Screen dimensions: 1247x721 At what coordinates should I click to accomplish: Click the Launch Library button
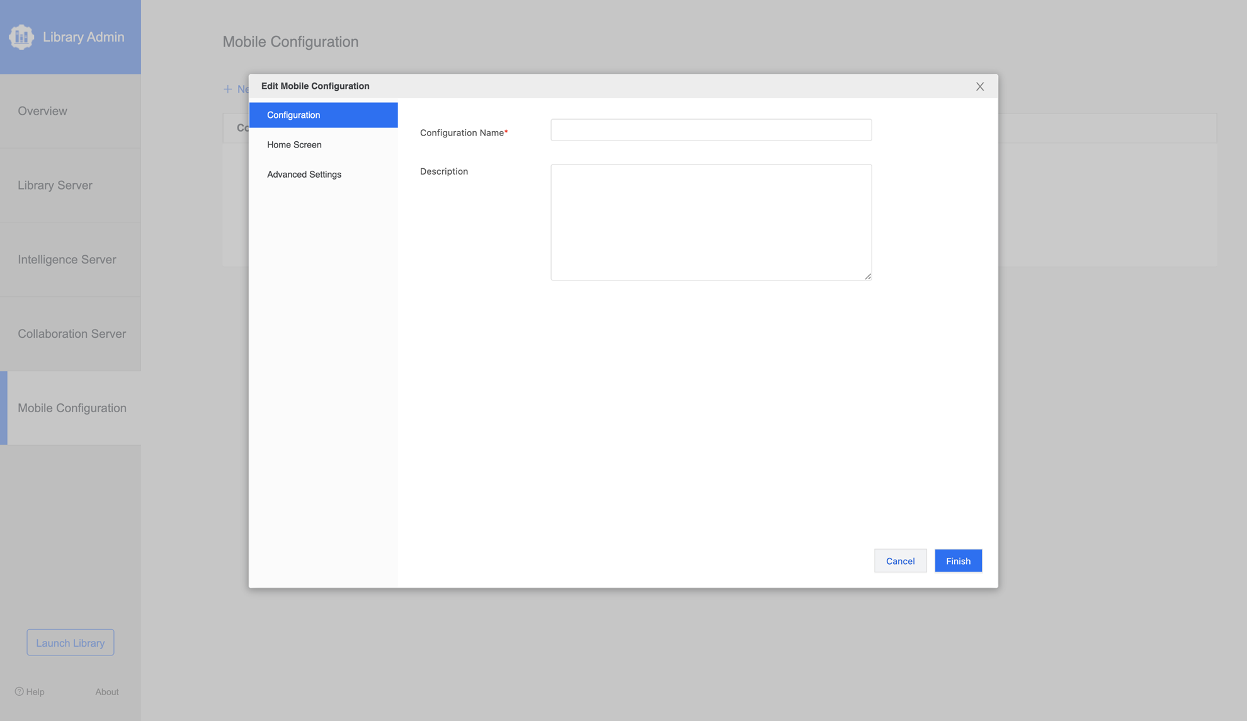pyautogui.click(x=70, y=642)
